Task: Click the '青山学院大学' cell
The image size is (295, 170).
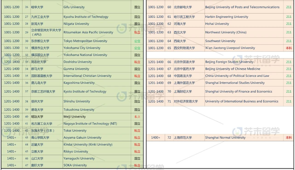Action: (47, 138)
